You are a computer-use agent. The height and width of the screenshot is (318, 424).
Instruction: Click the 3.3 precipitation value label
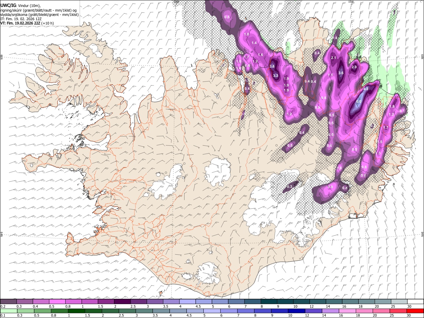click(x=276, y=76)
